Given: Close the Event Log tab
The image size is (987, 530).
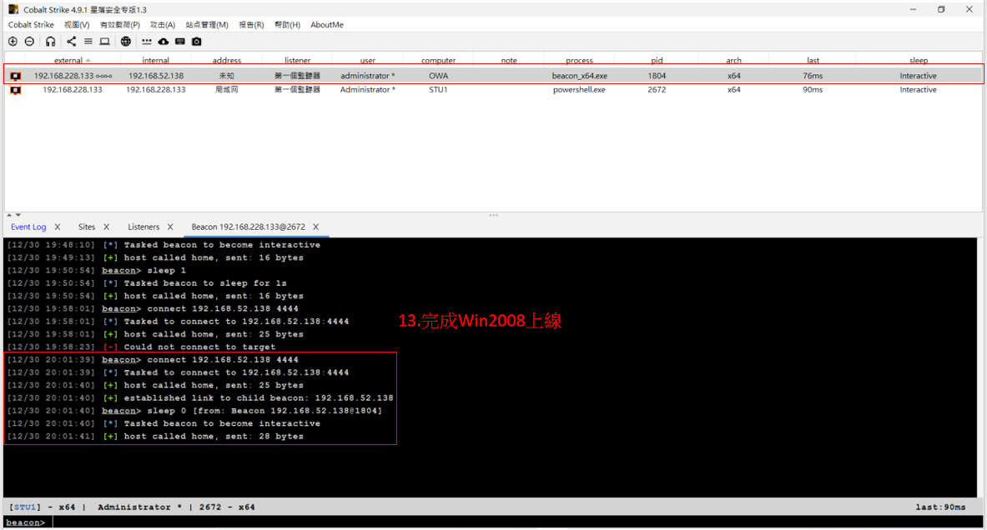Looking at the screenshot, I should pos(58,227).
